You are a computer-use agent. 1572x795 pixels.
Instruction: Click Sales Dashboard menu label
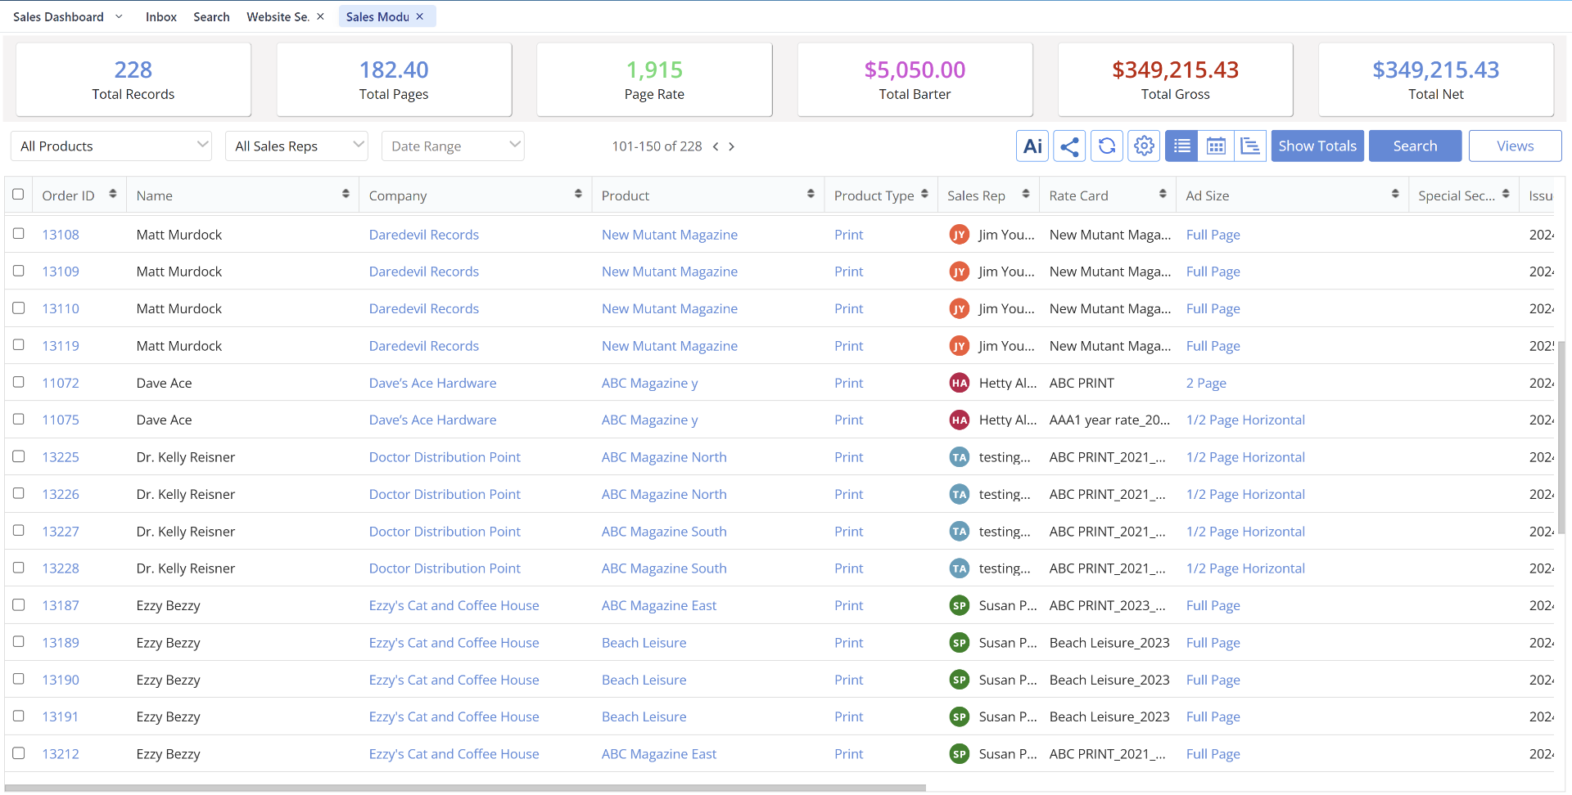point(58,16)
